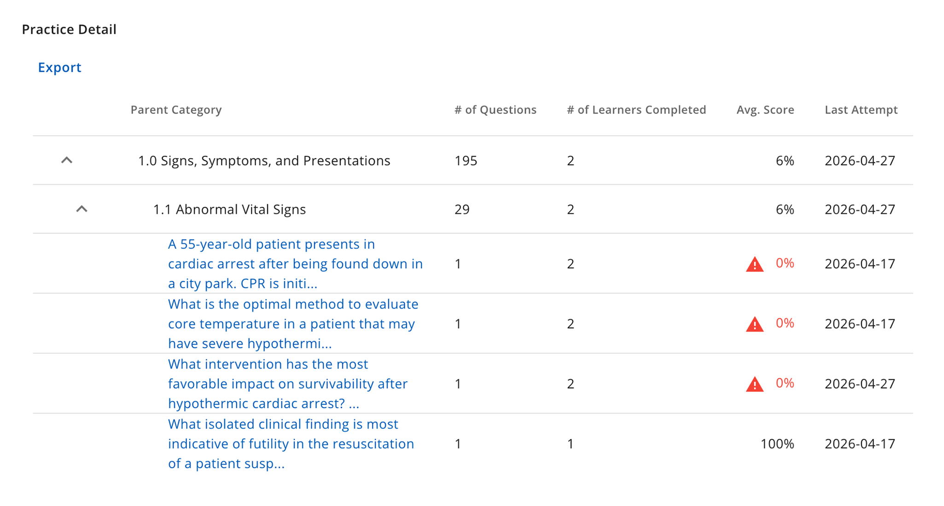Collapse the 1.0 Signs, Symptoms, and Presentations category
This screenshot has width=944, height=506.
pyautogui.click(x=67, y=161)
